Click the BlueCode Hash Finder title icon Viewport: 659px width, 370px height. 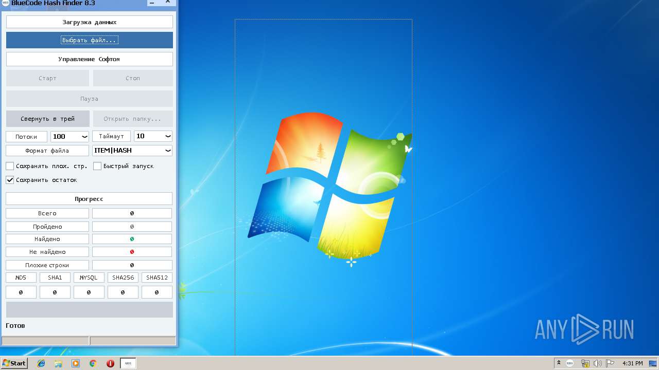(x=6, y=3)
